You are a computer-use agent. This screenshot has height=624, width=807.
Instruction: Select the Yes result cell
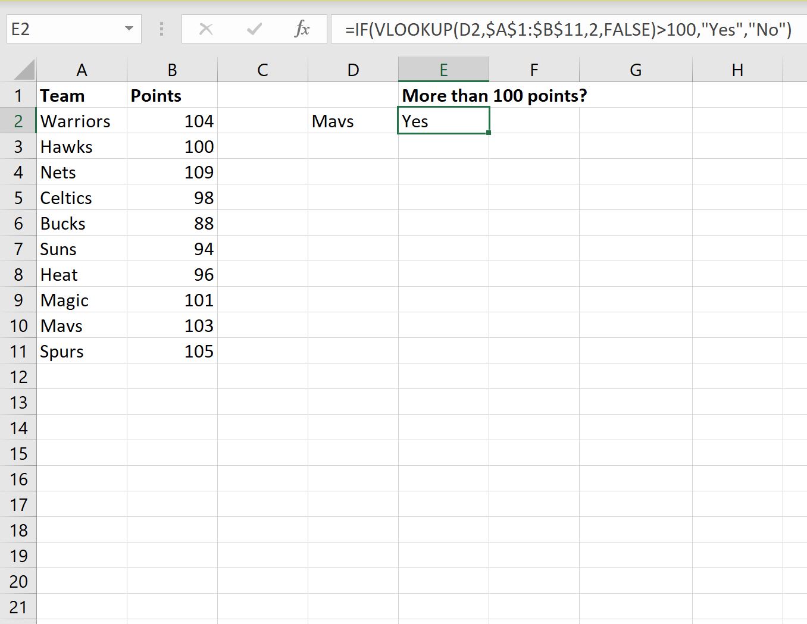click(443, 121)
